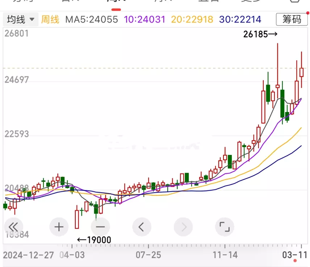310x267 pixels.
Task: Zoom out the chart with the minus icon
Action: (100, 227)
